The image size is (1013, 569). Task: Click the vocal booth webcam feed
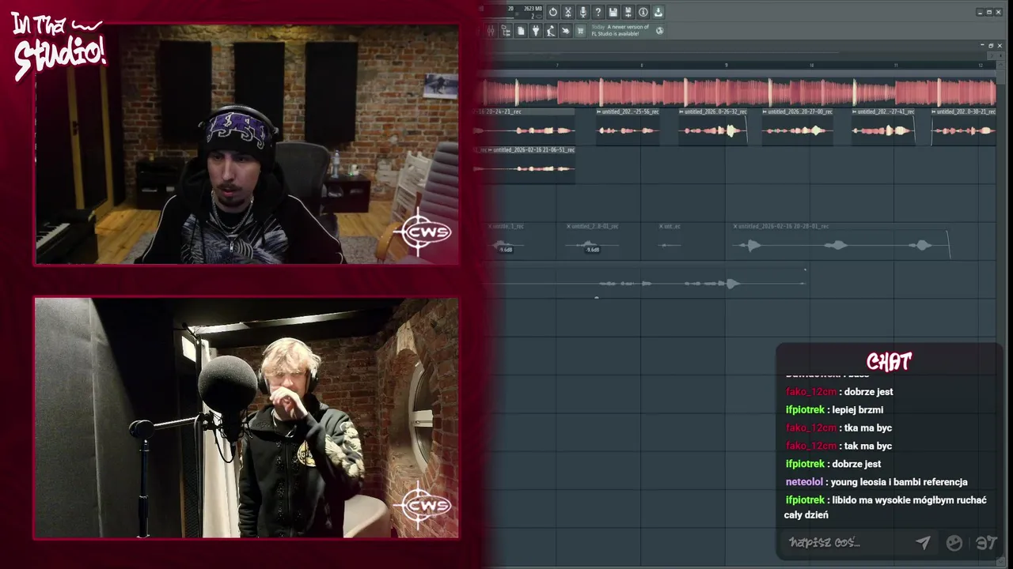coord(246,418)
